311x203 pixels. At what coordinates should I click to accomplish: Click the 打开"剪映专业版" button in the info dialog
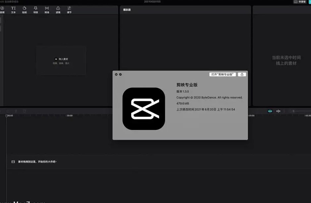[x=222, y=74]
